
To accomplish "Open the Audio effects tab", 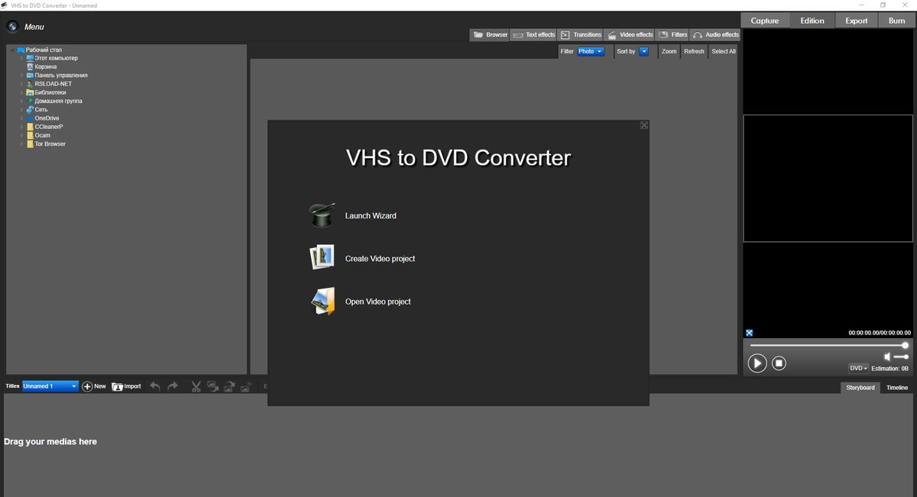I will 715,34.
